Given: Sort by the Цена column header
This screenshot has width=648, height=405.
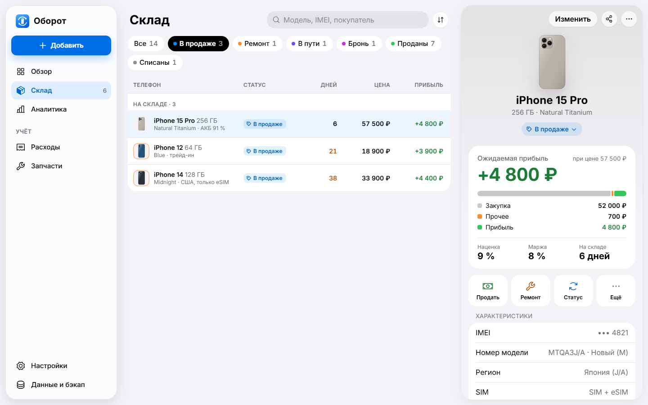Looking at the screenshot, I should 382,85.
